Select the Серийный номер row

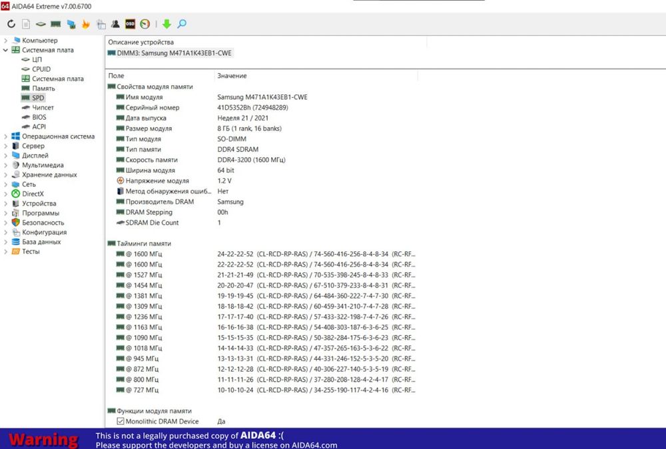point(261,107)
